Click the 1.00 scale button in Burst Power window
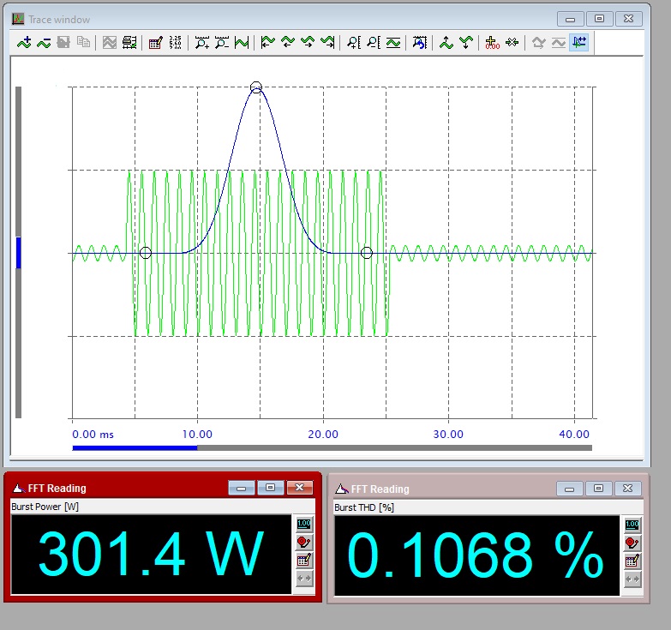Viewport: 671px width, 630px height. pos(304,524)
